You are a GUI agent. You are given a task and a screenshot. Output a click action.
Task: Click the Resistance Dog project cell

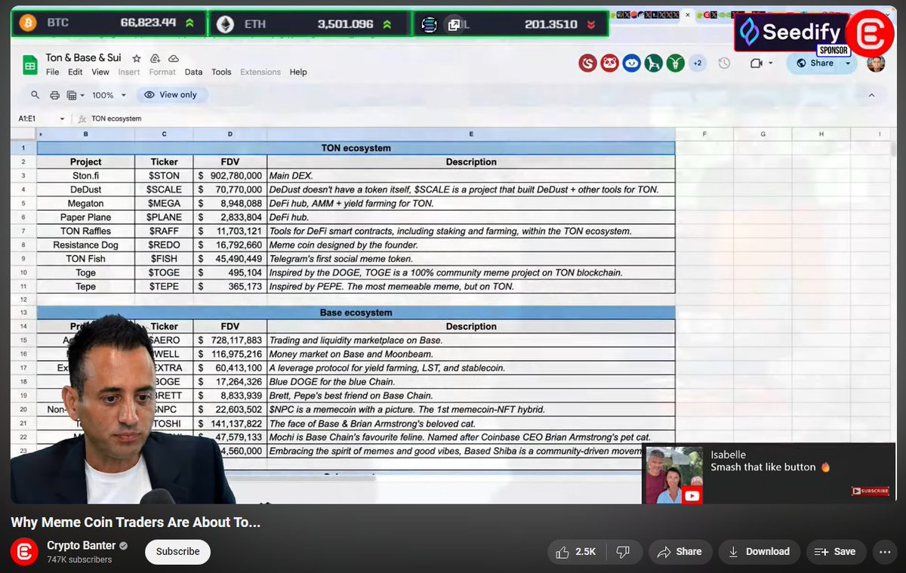tap(85, 245)
